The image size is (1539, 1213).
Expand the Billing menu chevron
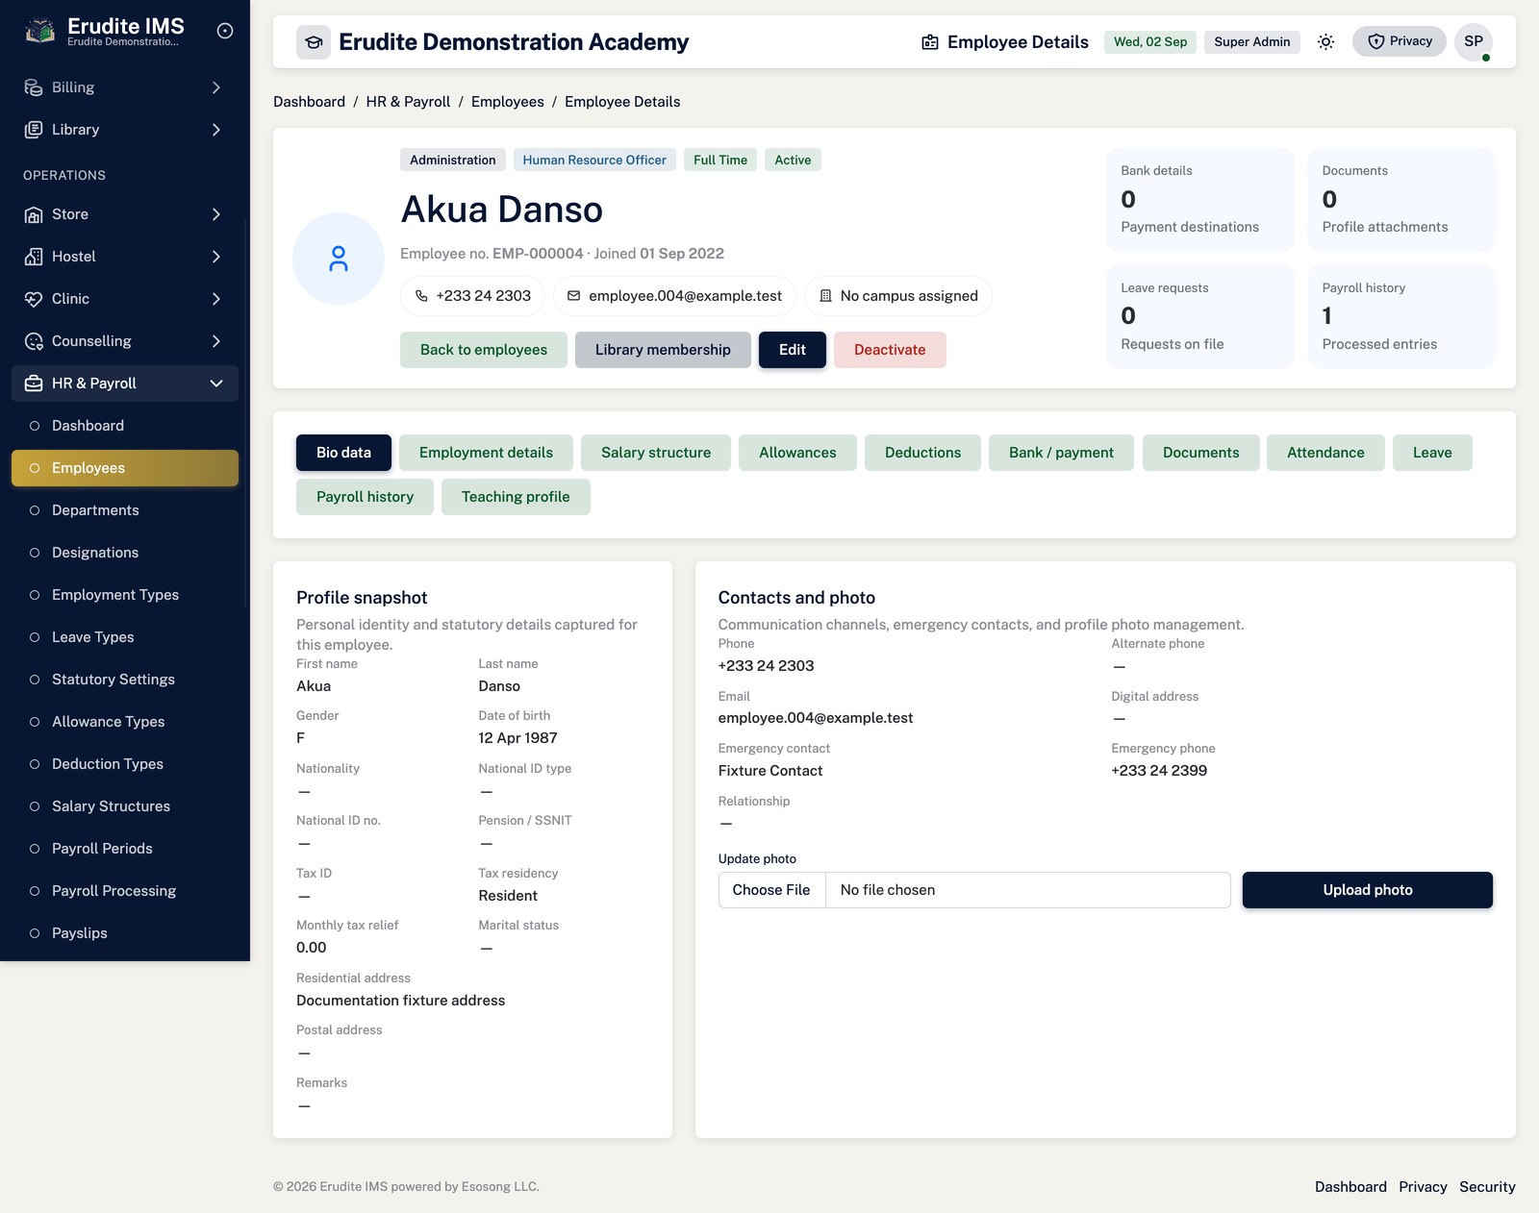coord(216,87)
